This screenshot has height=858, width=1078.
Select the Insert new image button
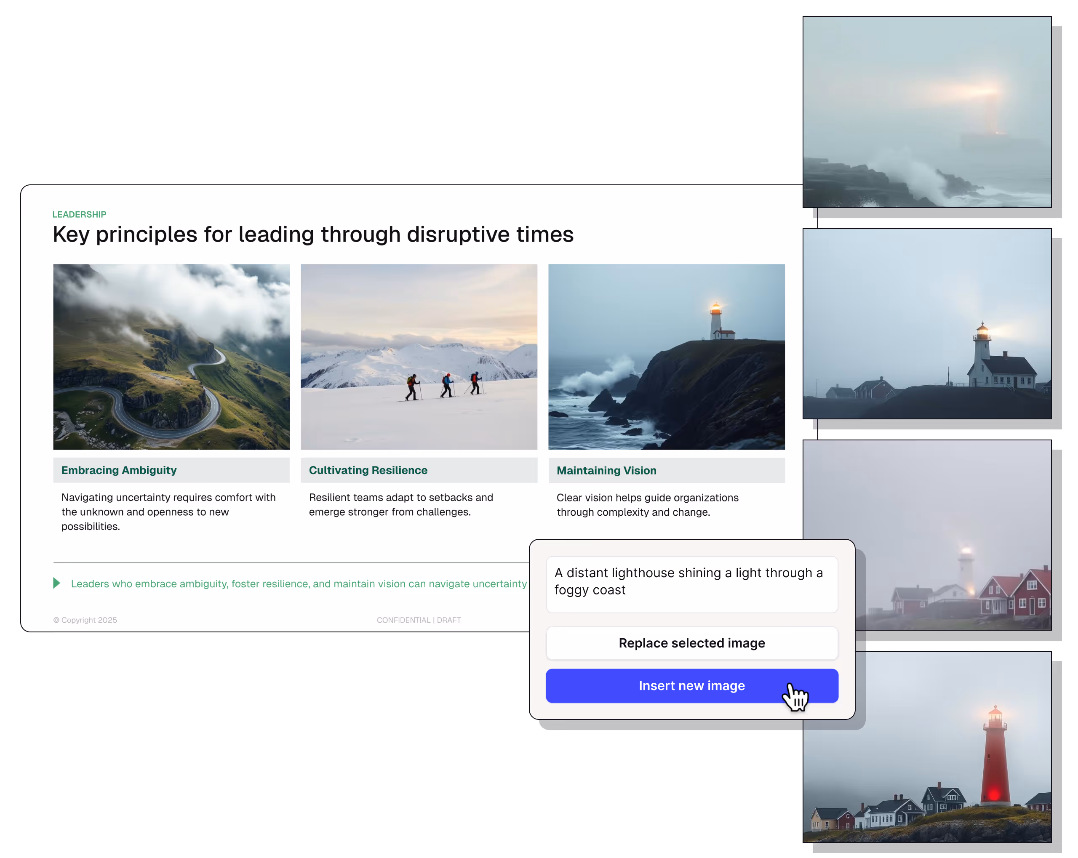point(692,685)
